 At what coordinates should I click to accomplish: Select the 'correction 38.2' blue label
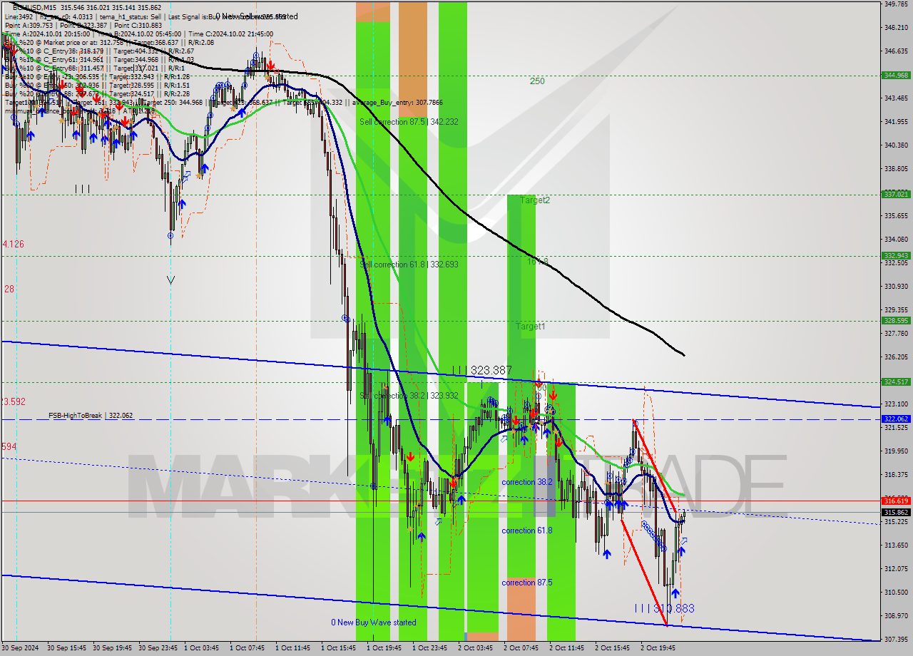527,482
